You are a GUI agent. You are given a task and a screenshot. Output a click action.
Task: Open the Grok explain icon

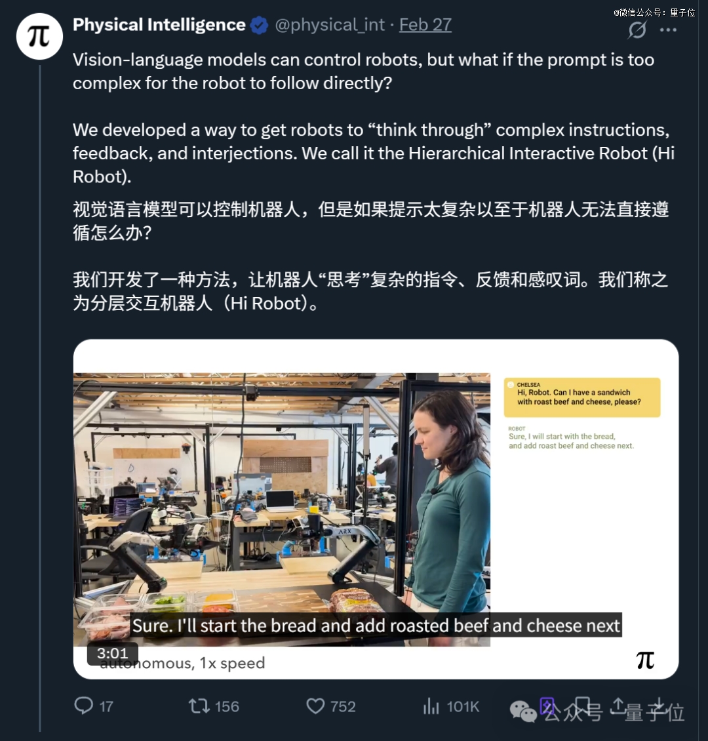637,30
